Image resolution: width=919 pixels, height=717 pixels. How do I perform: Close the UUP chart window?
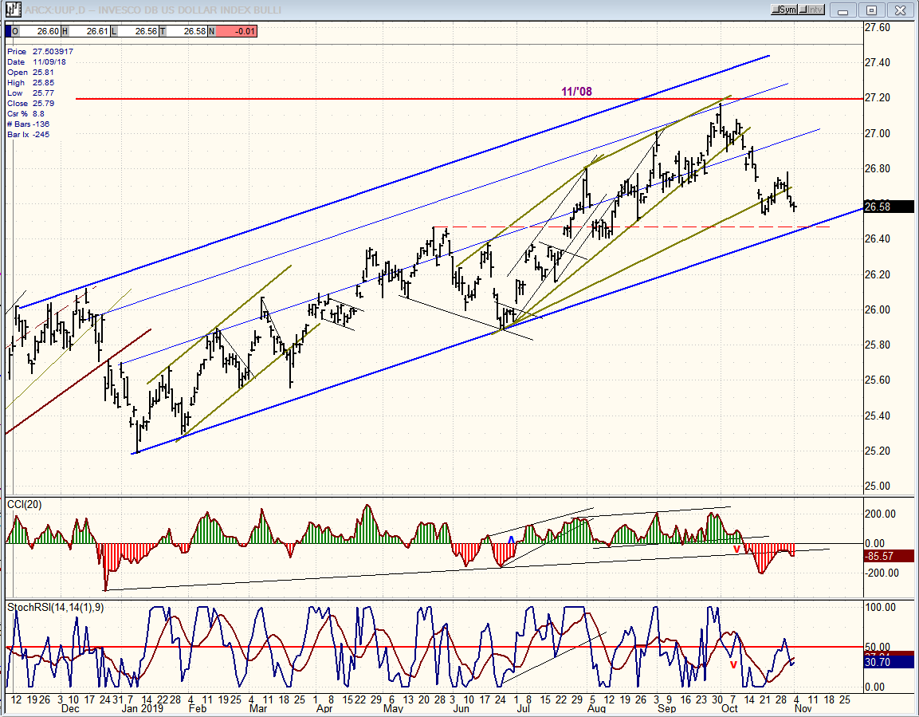point(900,10)
